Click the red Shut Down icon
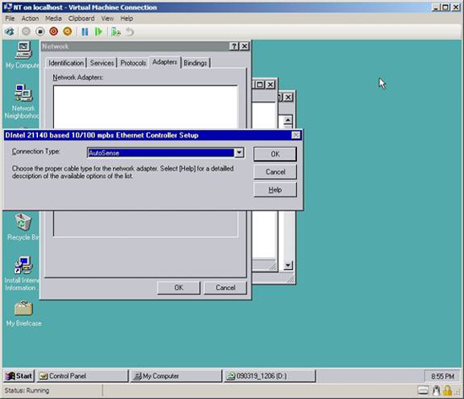This screenshot has width=464, height=399. click(53, 31)
